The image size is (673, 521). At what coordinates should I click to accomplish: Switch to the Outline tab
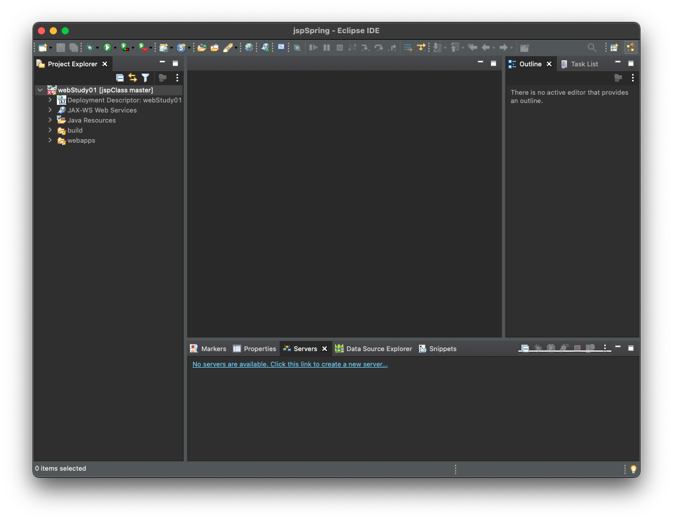(x=530, y=64)
